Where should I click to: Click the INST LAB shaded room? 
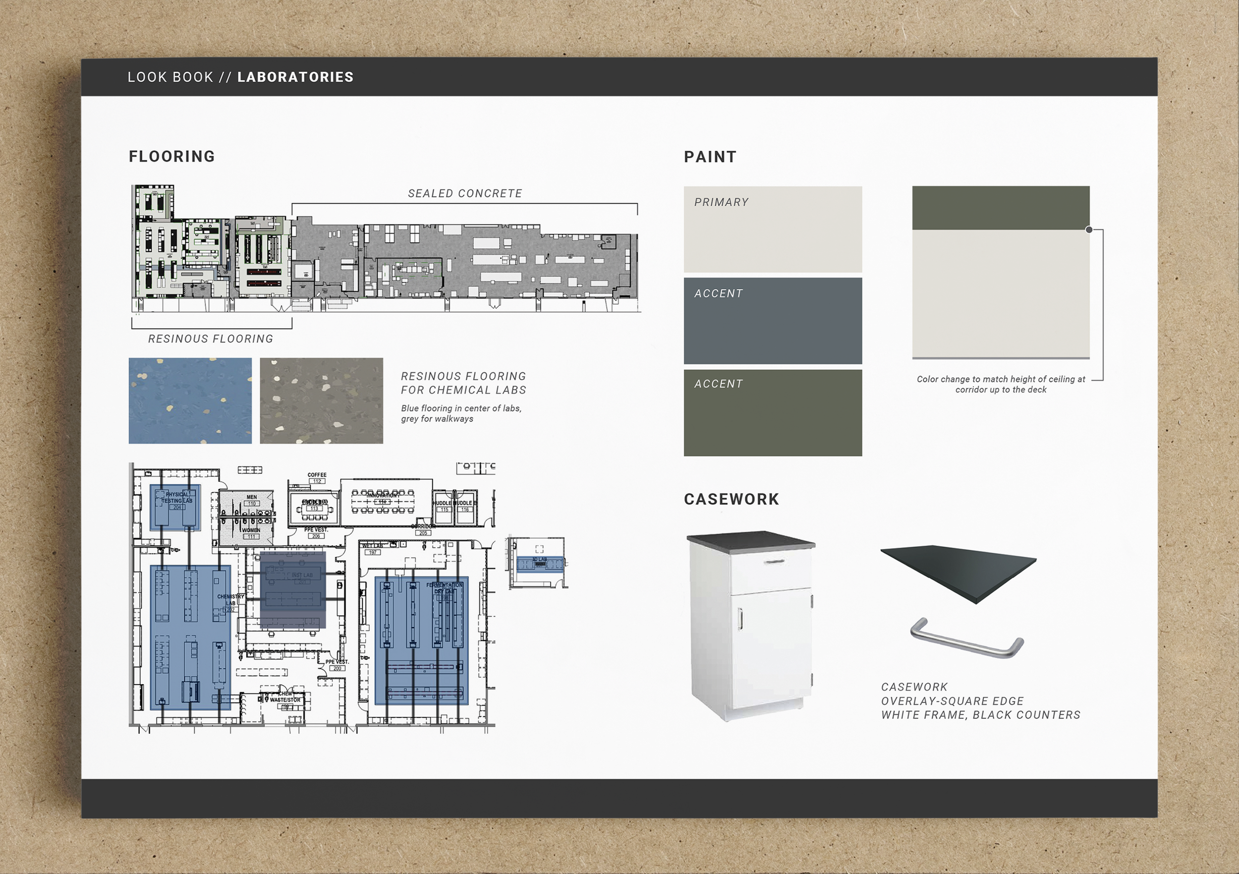point(293,589)
